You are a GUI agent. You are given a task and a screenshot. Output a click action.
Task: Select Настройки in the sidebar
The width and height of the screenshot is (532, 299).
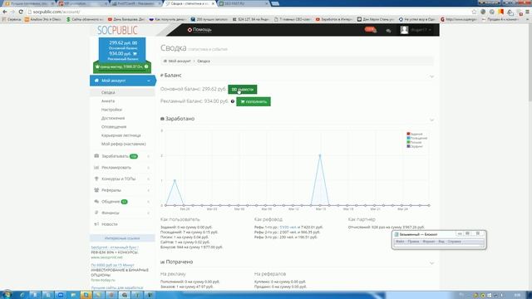point(111,110)
